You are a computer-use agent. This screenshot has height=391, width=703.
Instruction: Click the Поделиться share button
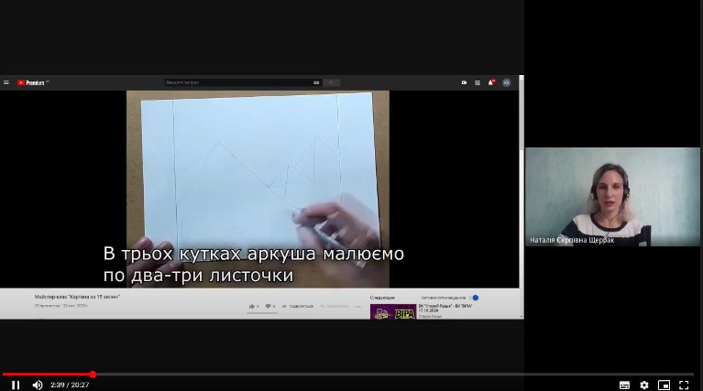[x=298, y=307]
